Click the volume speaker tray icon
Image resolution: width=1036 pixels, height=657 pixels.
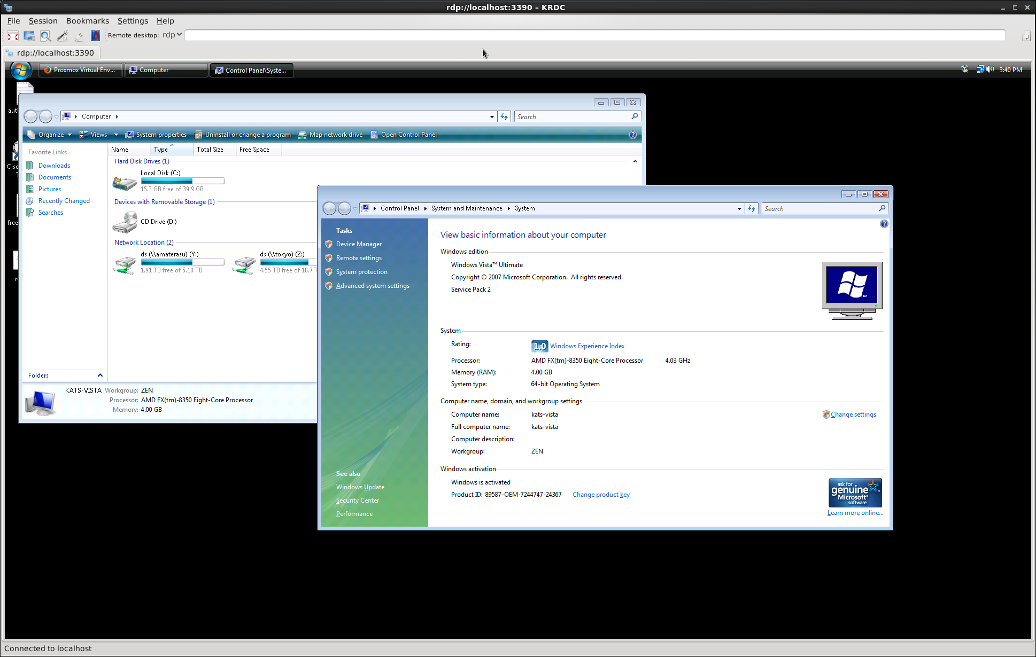pyautogui.click(x=990, y=69)
